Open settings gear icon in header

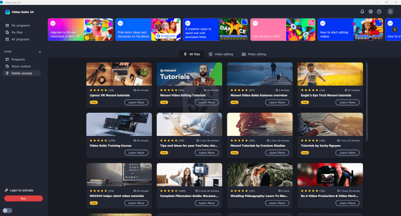tap(371, 11)
